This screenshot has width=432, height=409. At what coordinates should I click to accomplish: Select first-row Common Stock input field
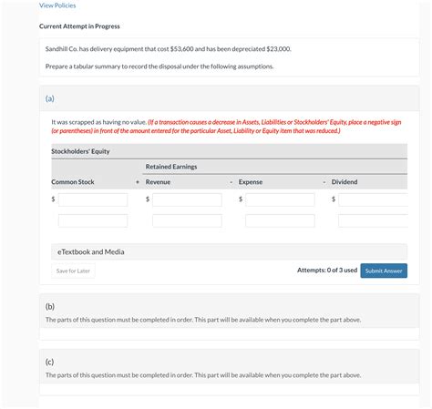(x=93, y=199)
